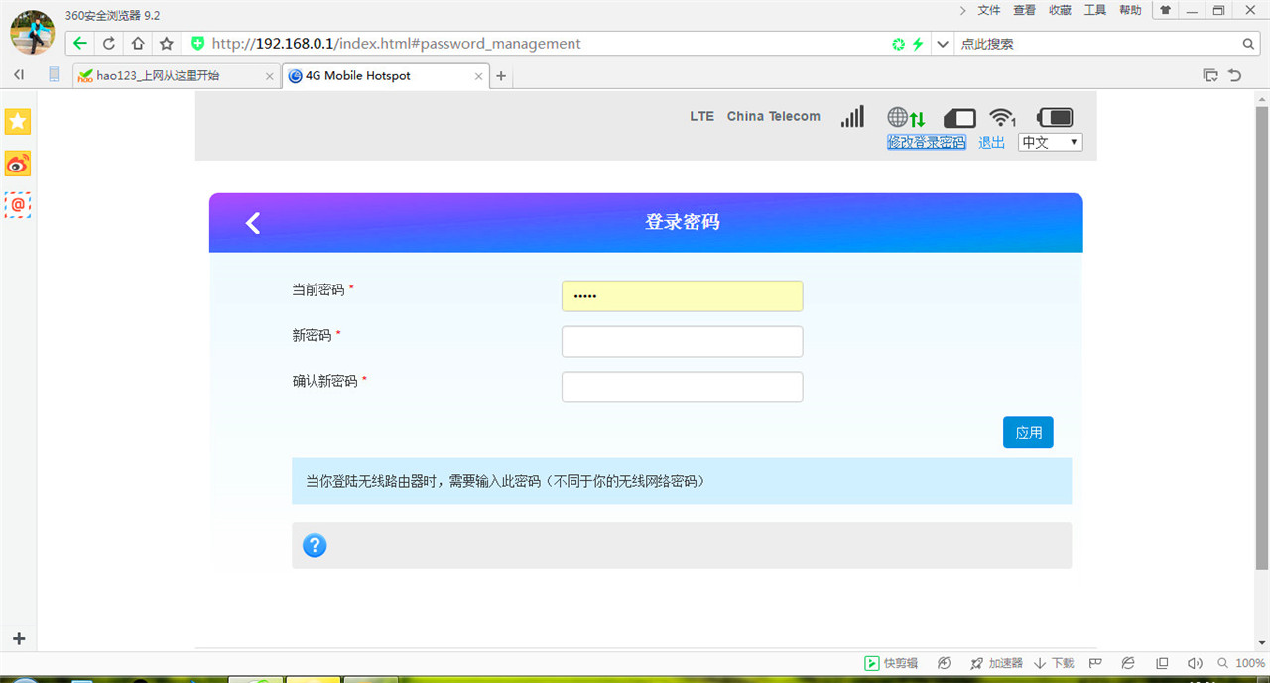
Task: Click the back arrow on 登录密码 banner
Action: coord(252,223)
